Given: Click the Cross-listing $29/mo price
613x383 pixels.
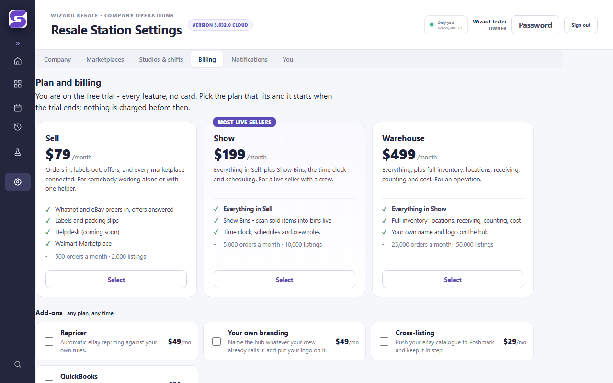Looking at the screenshot, I should point(515,342).
